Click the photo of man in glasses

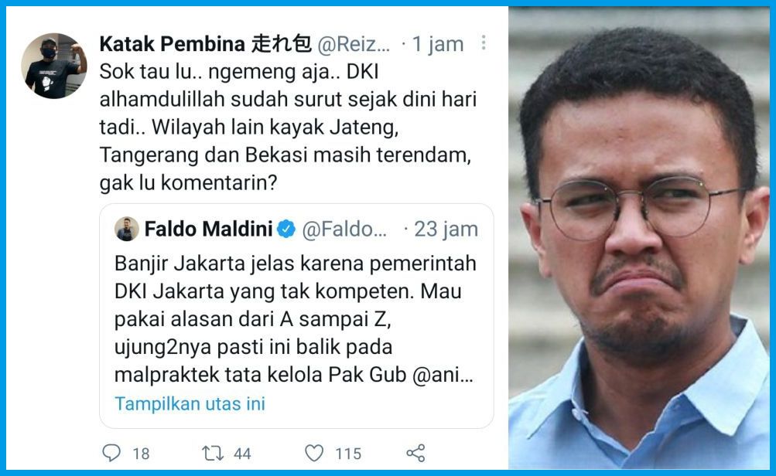[639, 238]
